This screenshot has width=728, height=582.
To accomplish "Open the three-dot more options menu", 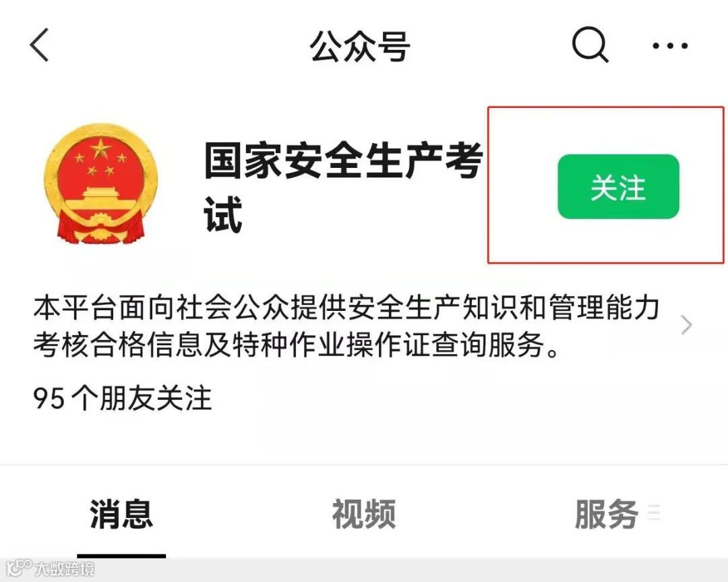I will 670,45.
